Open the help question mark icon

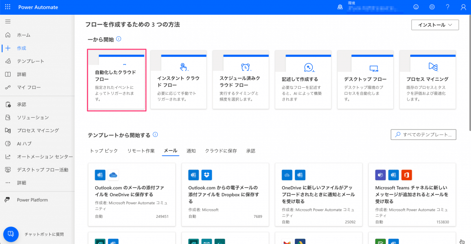click(x=448, y=7)
